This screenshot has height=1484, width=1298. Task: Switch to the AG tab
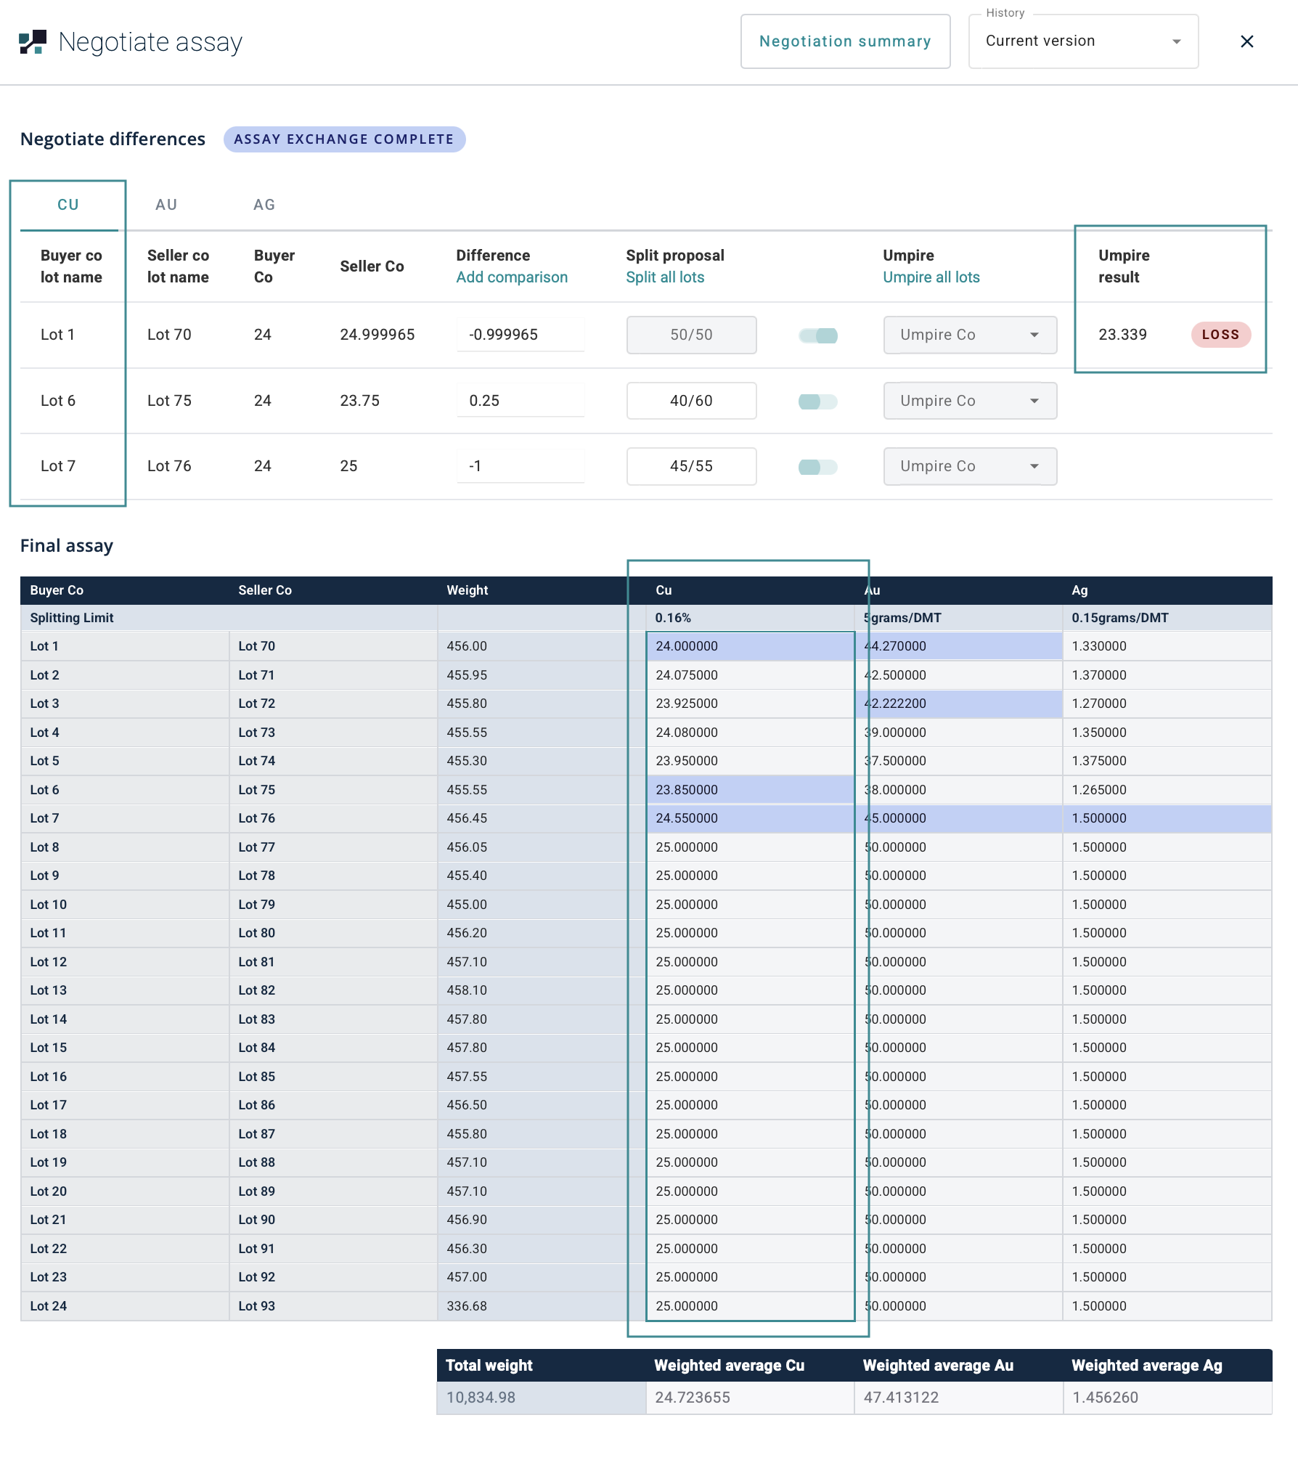[x=264, y=205]
